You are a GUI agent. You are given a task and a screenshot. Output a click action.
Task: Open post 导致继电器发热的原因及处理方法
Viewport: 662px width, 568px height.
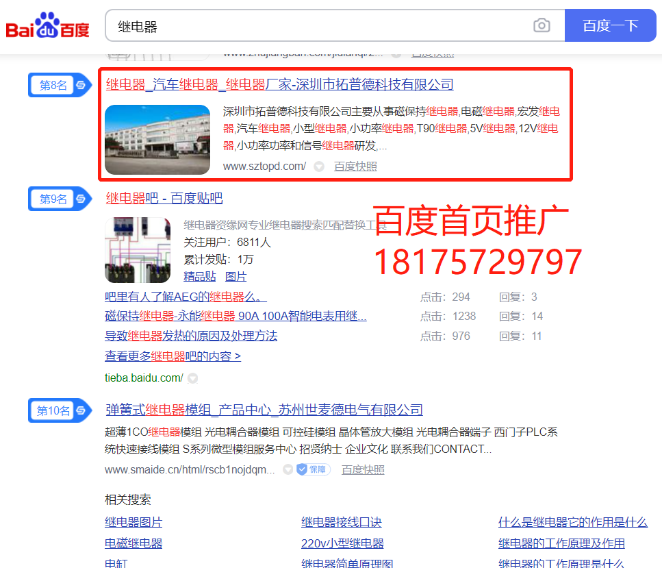click(191, 336)
